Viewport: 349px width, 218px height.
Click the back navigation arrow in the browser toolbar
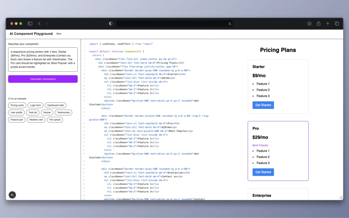[39, 24]
